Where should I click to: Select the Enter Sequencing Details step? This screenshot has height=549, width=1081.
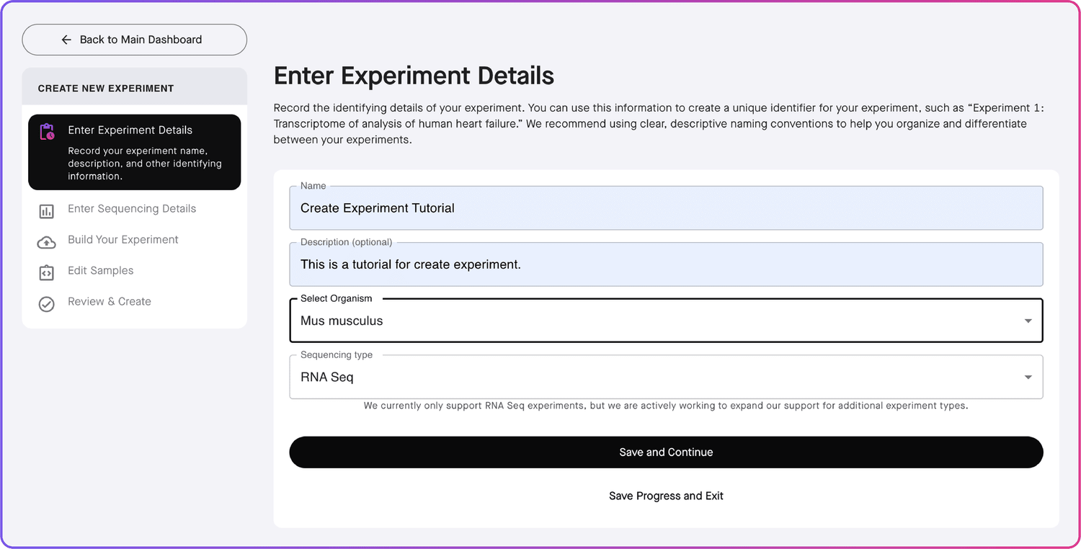pyautogui.click(x=132, y=208)
